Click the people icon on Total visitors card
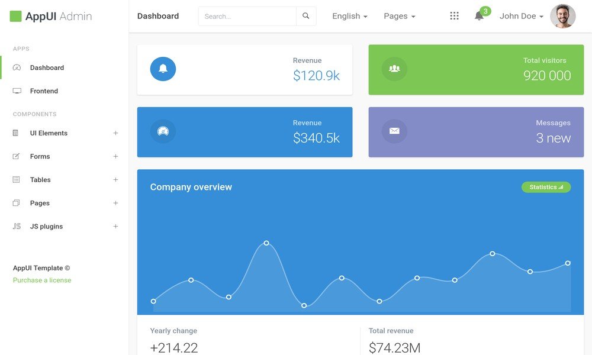Image resolution: width=592 pixels, height=355 pixels. pyautogui.click(x=394, y=69)
